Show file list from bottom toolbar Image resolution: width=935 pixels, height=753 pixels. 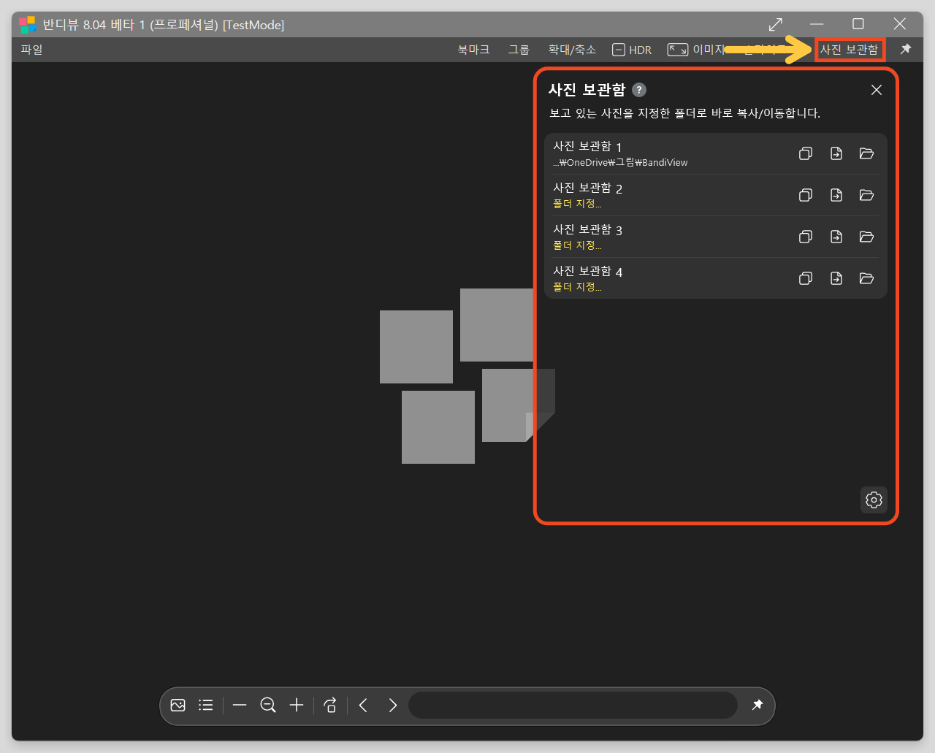(206, 705)
